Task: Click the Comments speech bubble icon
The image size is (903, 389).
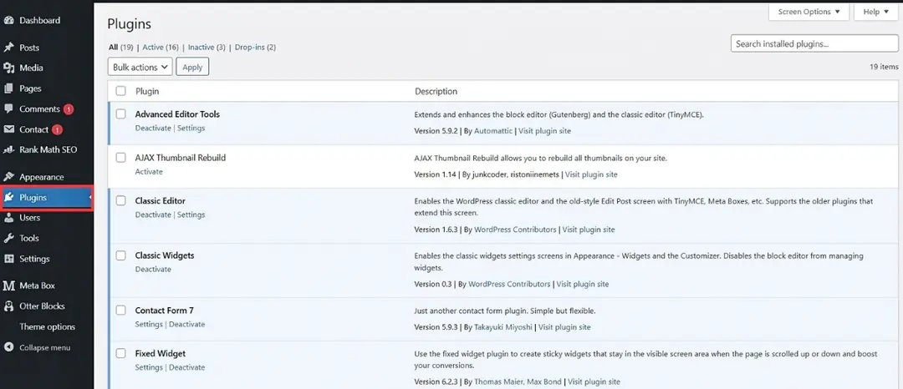Action: (x=8, y=109)
